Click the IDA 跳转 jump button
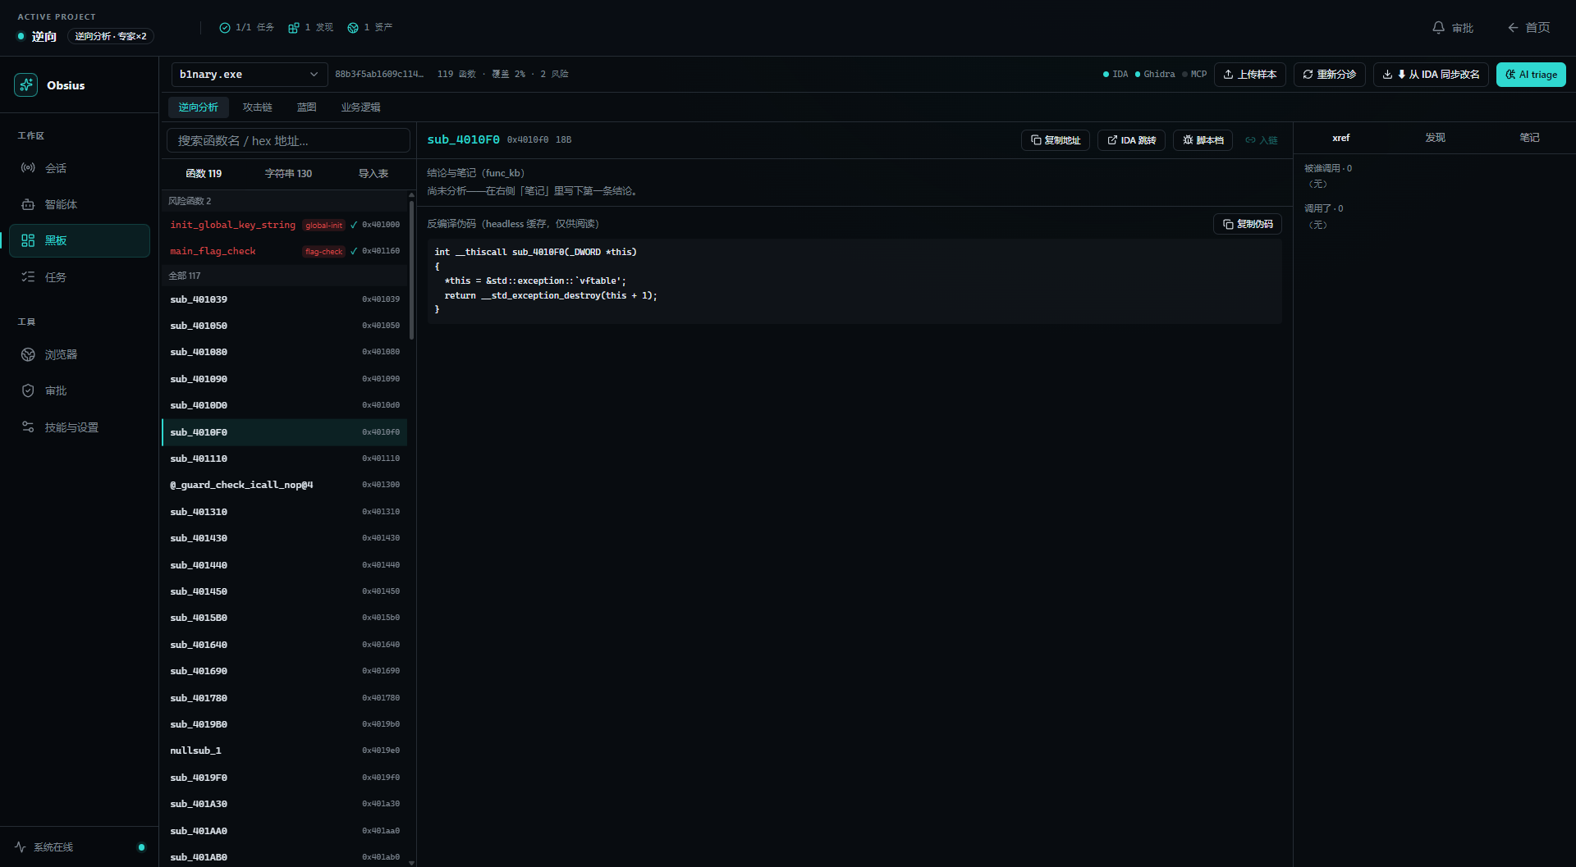 tap(1131, 140)
